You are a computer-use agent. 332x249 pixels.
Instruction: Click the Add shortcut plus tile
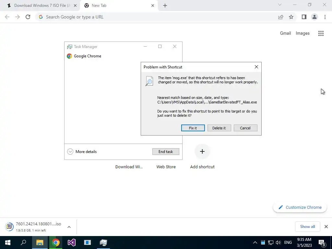click(202, 151)
